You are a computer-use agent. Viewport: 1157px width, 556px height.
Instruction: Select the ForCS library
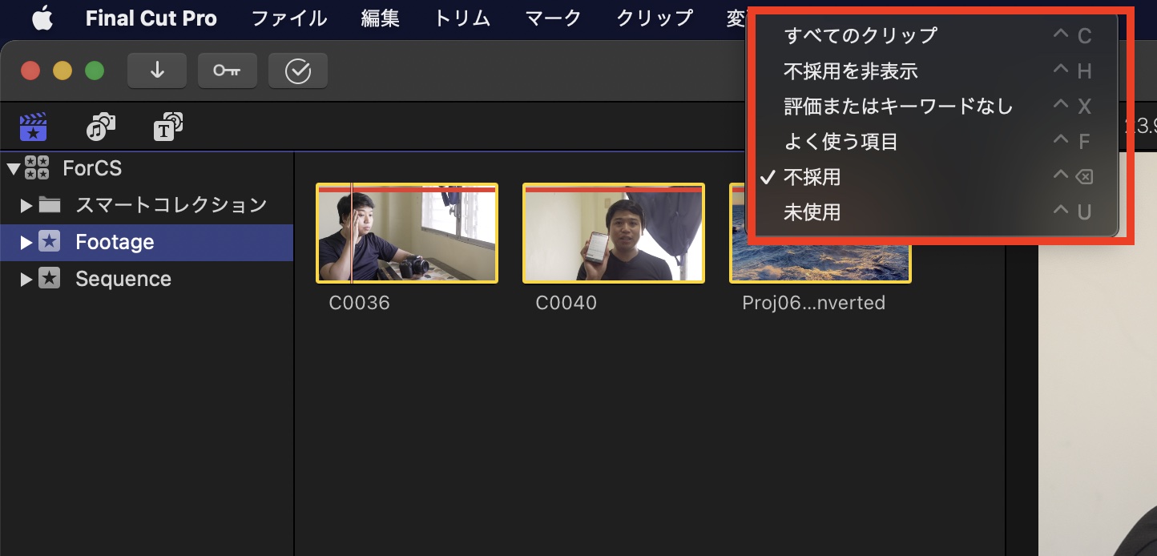click(x=92, y=168)
